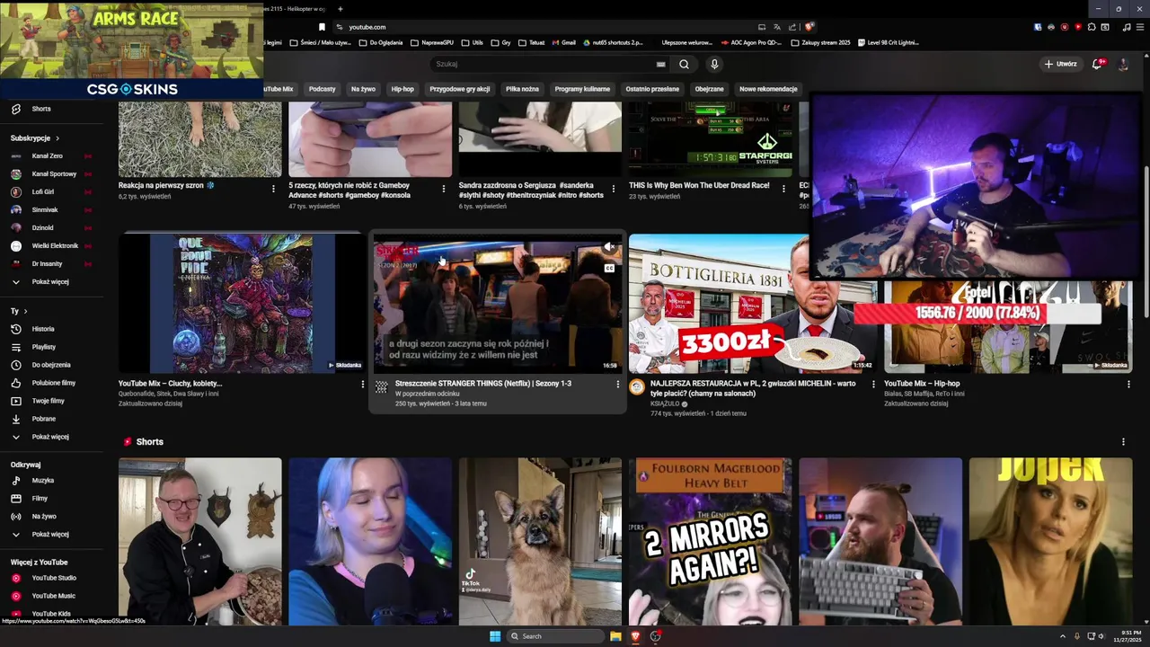Open the NaprawaGPU bookmark
Screen dimensions: 1150x647
tap(432, 42)
